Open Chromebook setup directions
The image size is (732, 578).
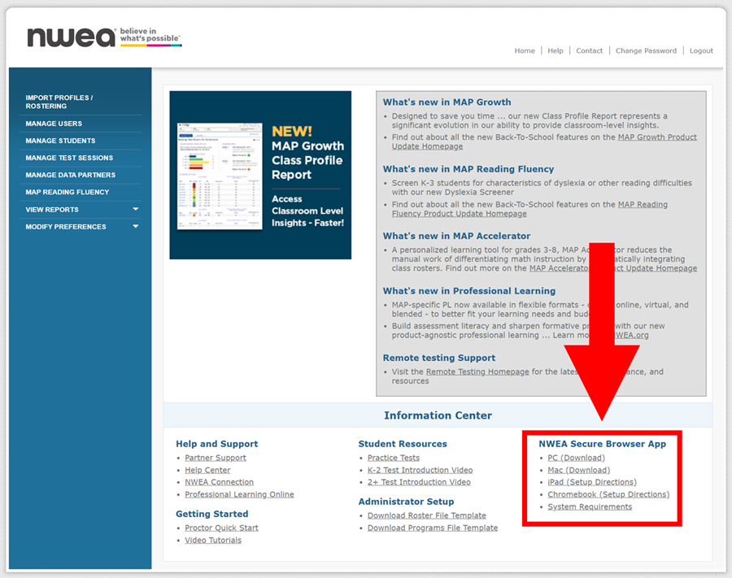[608, 494]
